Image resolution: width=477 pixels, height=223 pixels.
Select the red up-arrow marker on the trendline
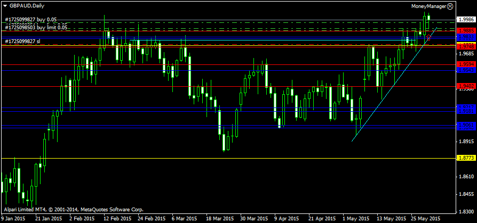[x=428, y=38]
